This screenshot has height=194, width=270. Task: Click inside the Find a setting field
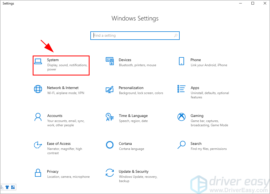click(x=133, y=36)
